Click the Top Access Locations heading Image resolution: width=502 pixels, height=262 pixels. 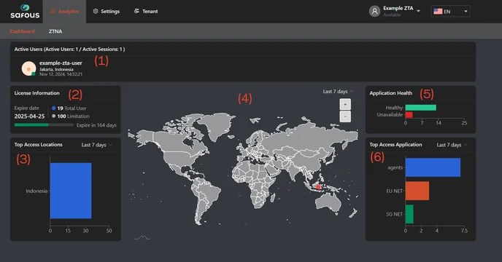tap(38, 144)
